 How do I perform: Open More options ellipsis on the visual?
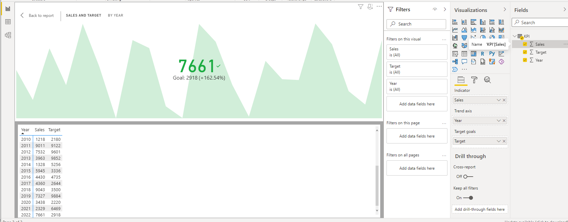[379, 7]
